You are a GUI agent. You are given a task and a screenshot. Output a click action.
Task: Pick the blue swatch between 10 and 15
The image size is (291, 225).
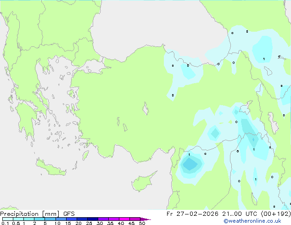coord(61,219)
